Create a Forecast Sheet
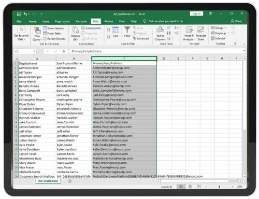 point(200,34)
